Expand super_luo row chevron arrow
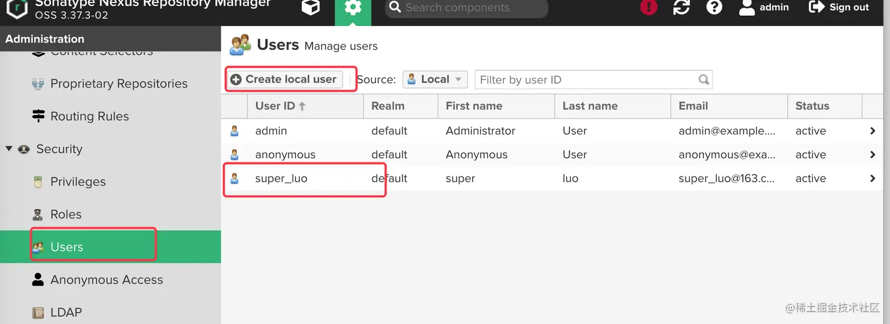Image resolution: width=890 pixels, height=324 pixels. [x=872, y=178]
